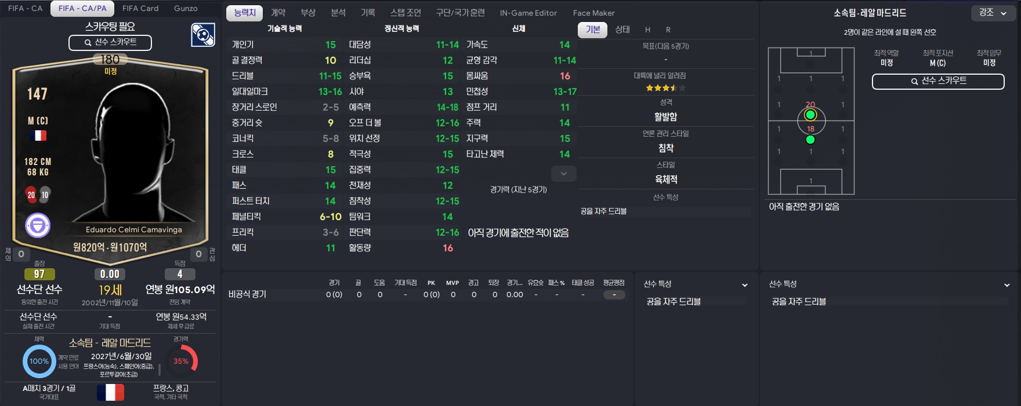Select the 18-rated position dot on the pitch

click(x=810, y=140)
